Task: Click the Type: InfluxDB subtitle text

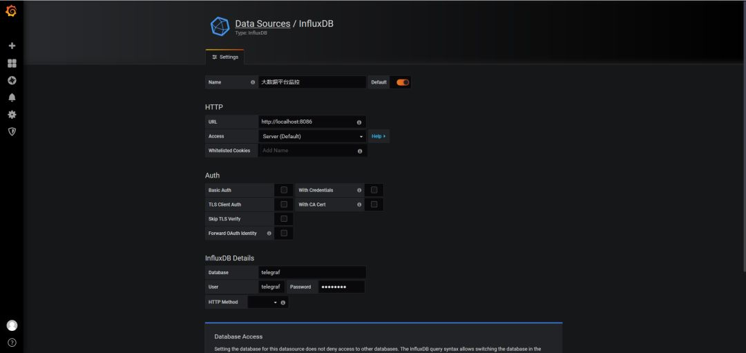Action: [x=251, y=33]
